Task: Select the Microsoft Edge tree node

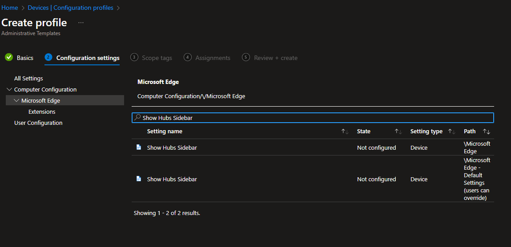Action: pos(41,100)
